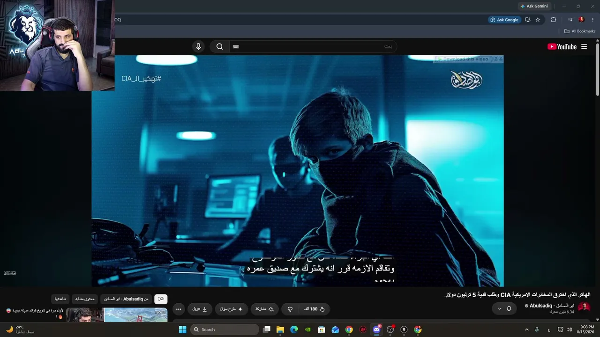Open the All Bookmarks folder

[x=580, y=31]
